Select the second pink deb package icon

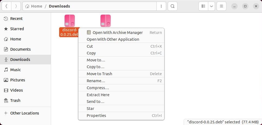[106, 21]
